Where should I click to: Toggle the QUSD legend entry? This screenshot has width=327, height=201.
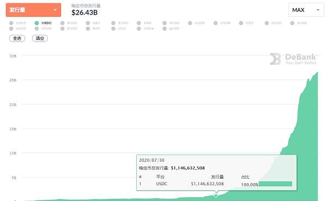(171, 28)
